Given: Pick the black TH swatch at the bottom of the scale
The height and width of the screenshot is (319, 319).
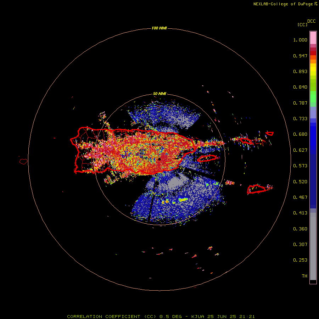Looking at the screenshot, I should point(313,281).
